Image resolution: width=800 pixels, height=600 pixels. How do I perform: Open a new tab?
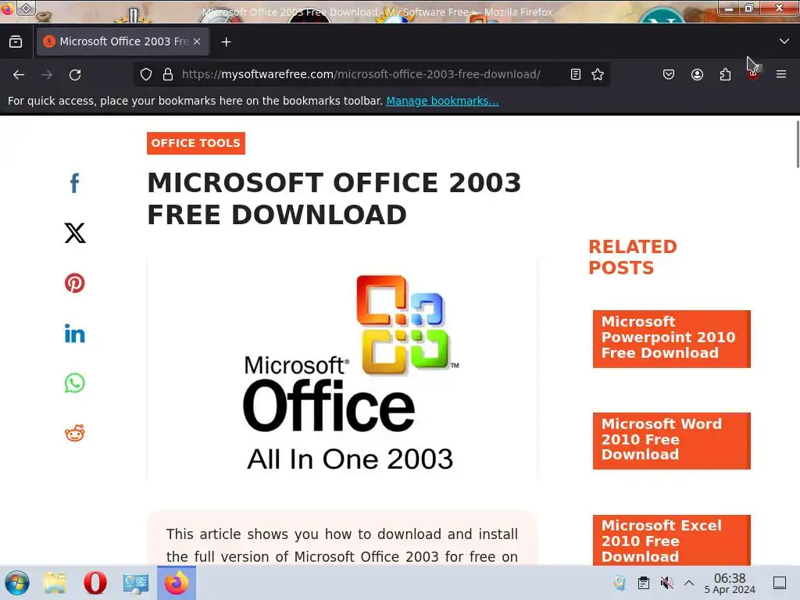coord(226,42)
